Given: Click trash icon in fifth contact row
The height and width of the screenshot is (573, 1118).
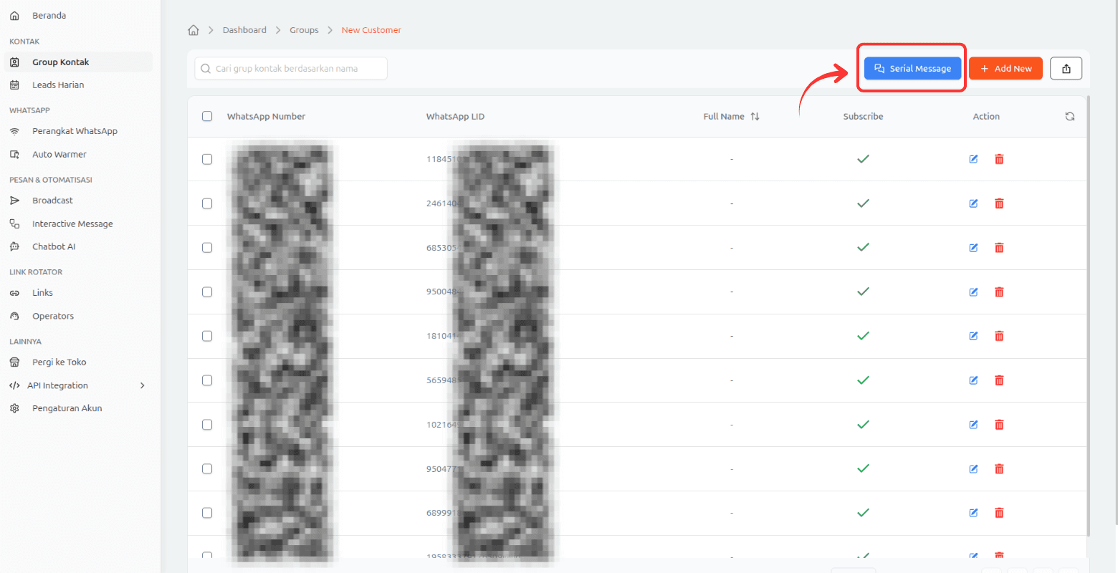Looking at the screenshot, I should pyautogui.click(x=999, y=336).
